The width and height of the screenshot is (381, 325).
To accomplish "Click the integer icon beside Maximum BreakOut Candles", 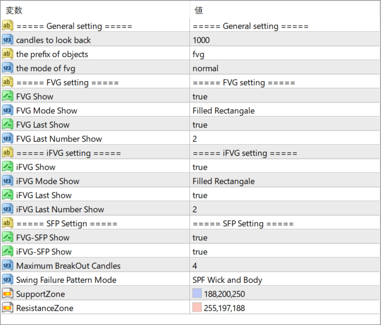I will [x=7, y=266].
